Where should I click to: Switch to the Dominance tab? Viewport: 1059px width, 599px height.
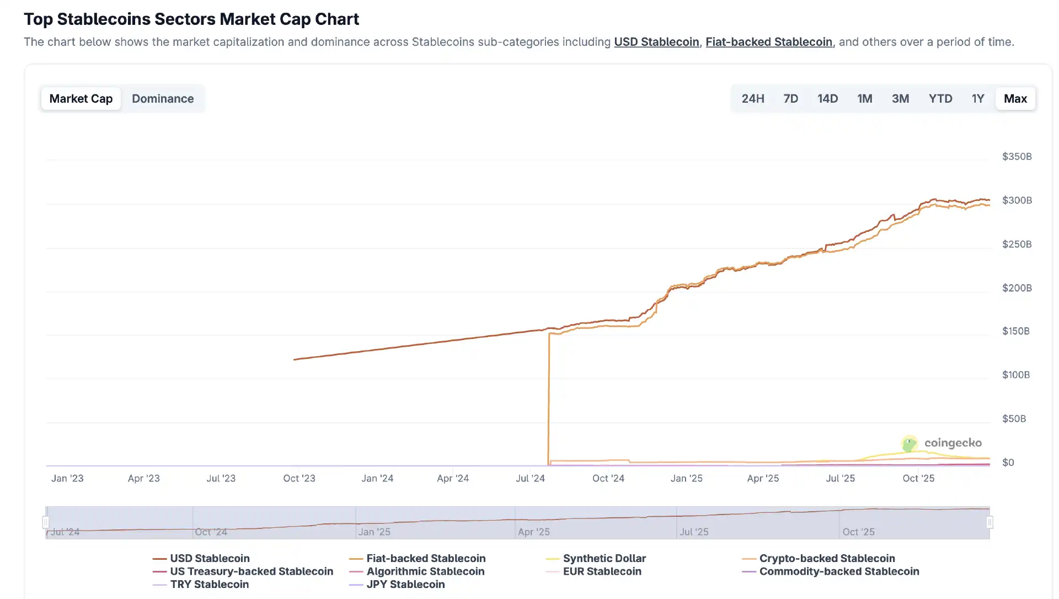point(162,99)
